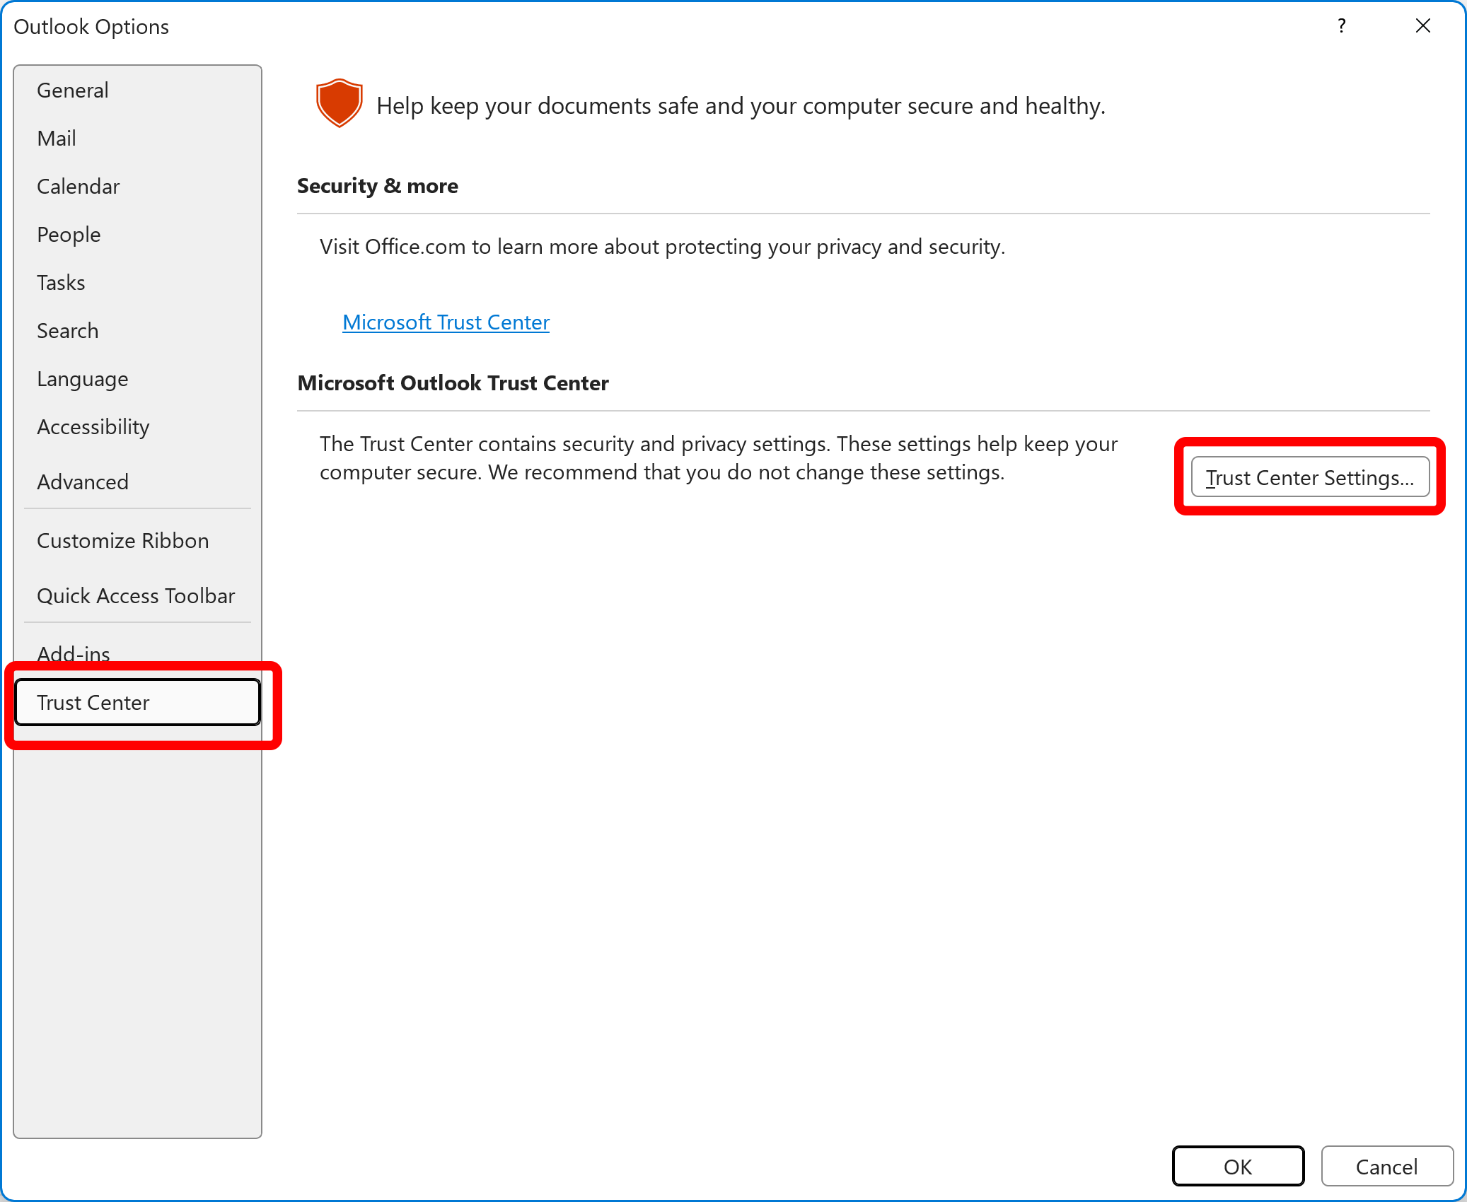Screen dimensions: 1467x1202
Task: Select the Mail category
Action: (x=137, y=139)
